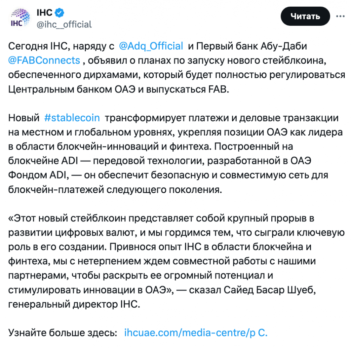Open the ihcuae.com/media-centre link
The height and width of the screenshot is (348, 351).
pos(196,333)
